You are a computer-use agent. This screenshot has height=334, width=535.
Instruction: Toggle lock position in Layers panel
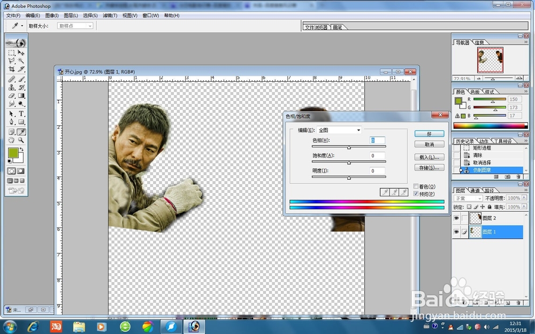(483, 207)
